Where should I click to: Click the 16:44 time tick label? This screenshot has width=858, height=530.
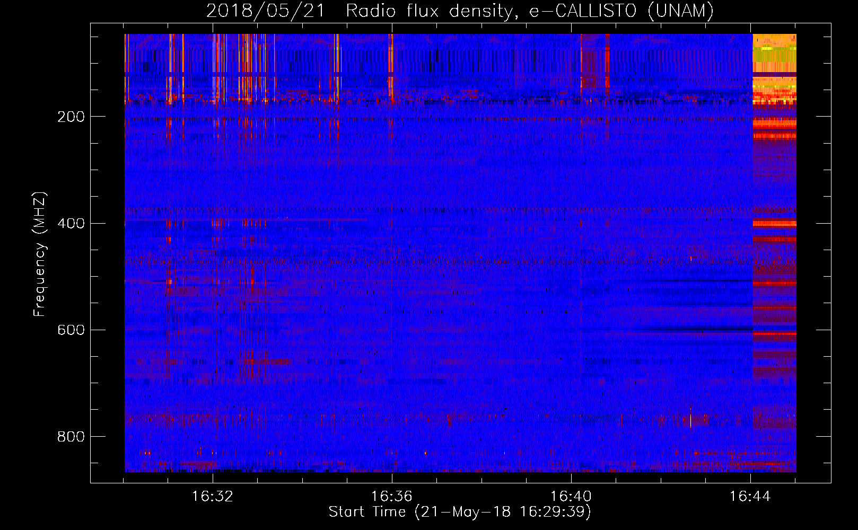[750, 497]
